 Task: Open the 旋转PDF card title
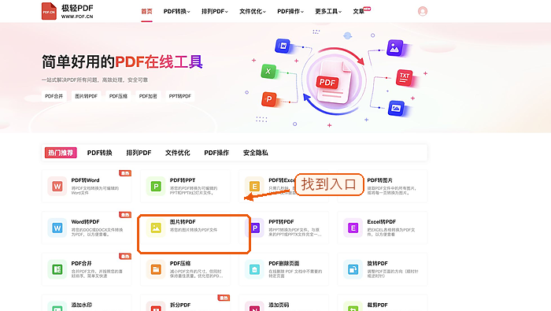tap(377, 264)
